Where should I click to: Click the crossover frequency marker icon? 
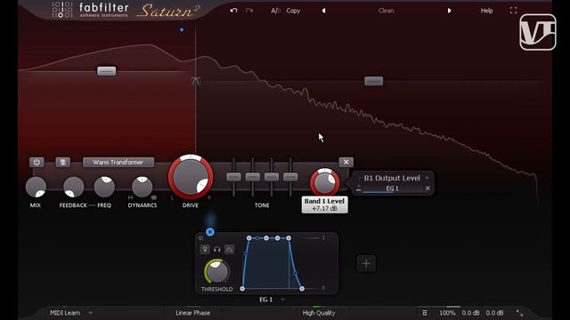(196, 81)
